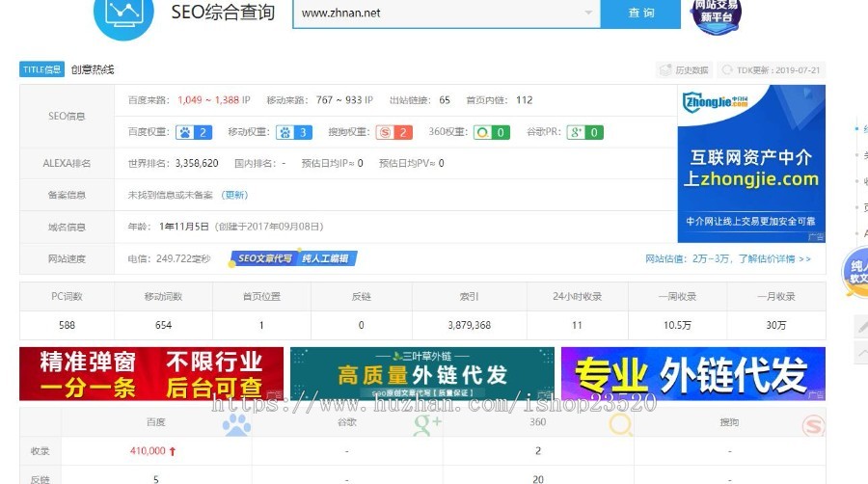Click 索引 value 3,879,368
This screenshot has height=484, width=868.
pos(470,325)
